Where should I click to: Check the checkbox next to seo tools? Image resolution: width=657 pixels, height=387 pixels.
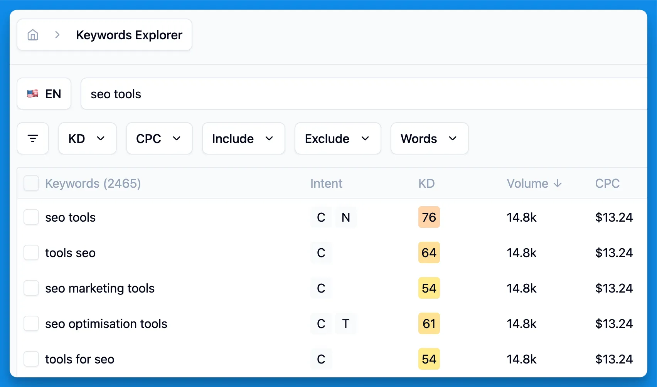point(31,217)
